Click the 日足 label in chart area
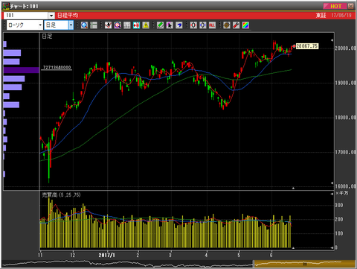The width and height of the screenshot is (357, 269). [47, 37]
